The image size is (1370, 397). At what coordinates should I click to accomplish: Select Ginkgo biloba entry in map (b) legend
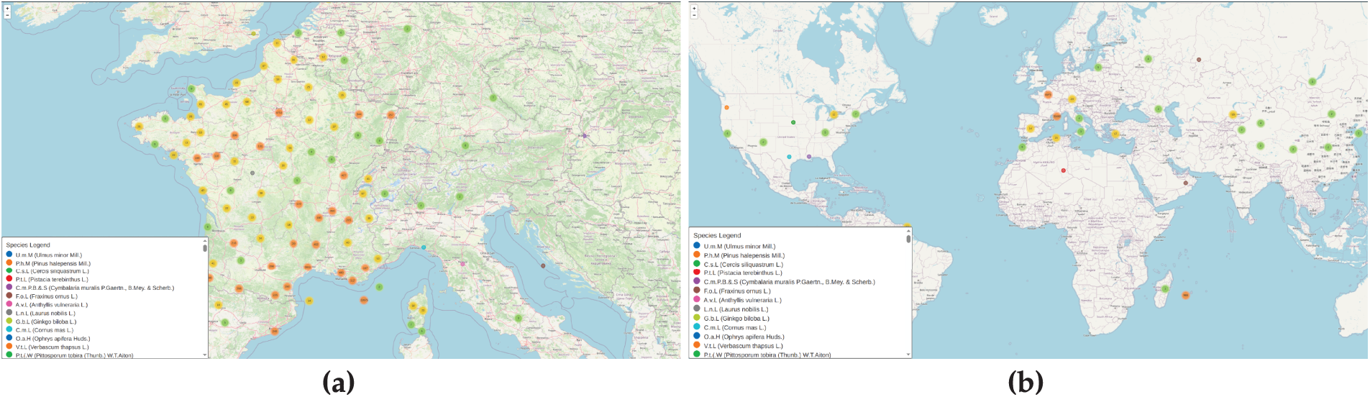(x=736, y=319)
